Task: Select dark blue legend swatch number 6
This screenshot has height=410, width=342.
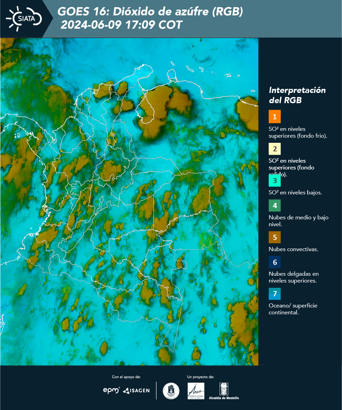Action: 274,262
